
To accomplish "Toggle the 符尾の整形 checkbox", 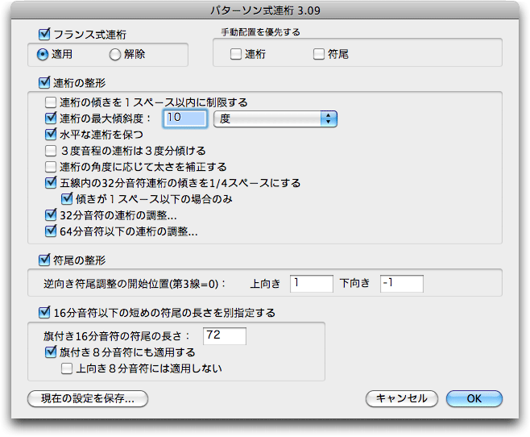I will (x=44, y=260).
